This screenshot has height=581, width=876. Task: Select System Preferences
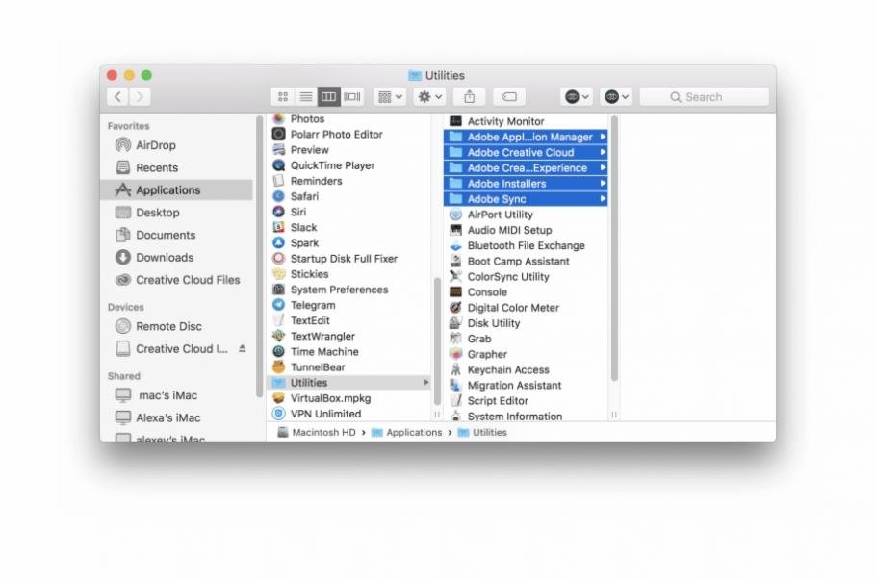350,290
